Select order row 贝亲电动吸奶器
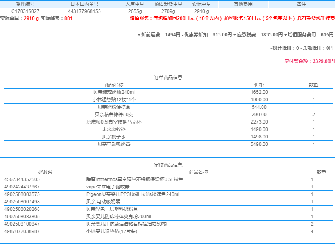 point(168,144)
